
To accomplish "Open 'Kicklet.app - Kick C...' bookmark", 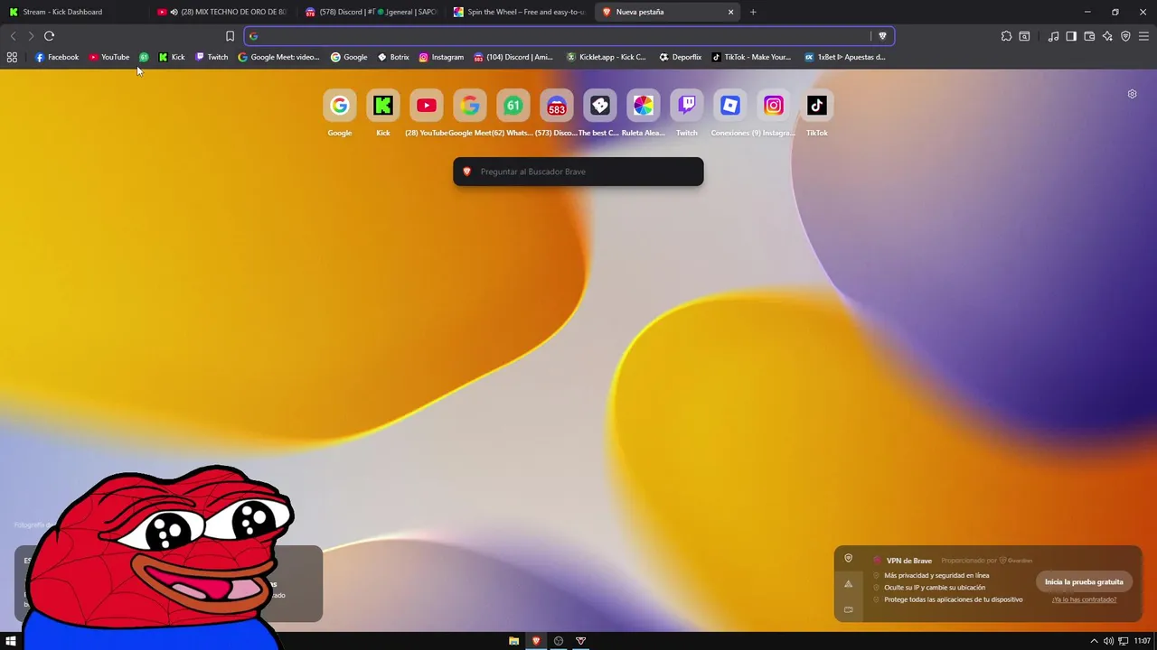I will click(606, 57).
